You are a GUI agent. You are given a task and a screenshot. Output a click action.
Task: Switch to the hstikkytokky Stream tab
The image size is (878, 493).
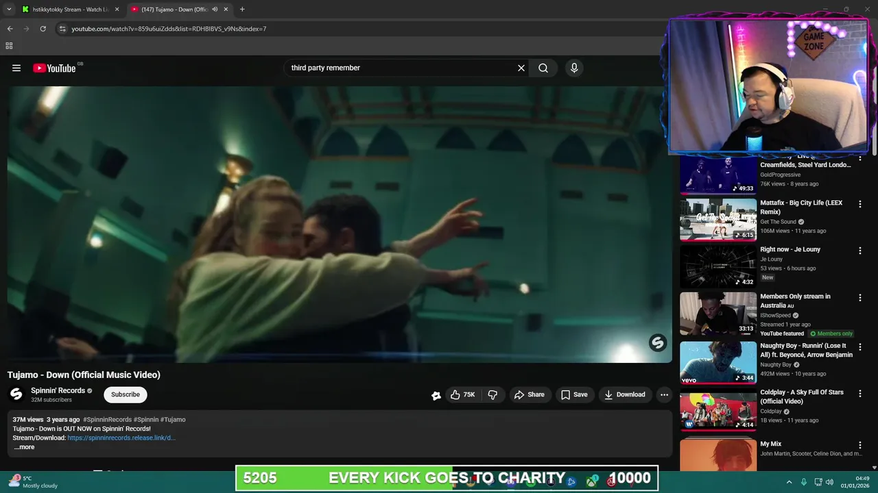(71, 10)
